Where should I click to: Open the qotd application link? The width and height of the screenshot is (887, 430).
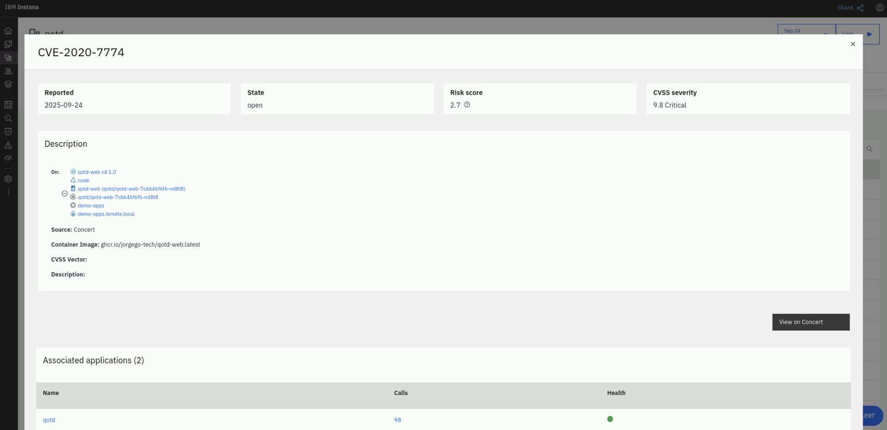49,420
